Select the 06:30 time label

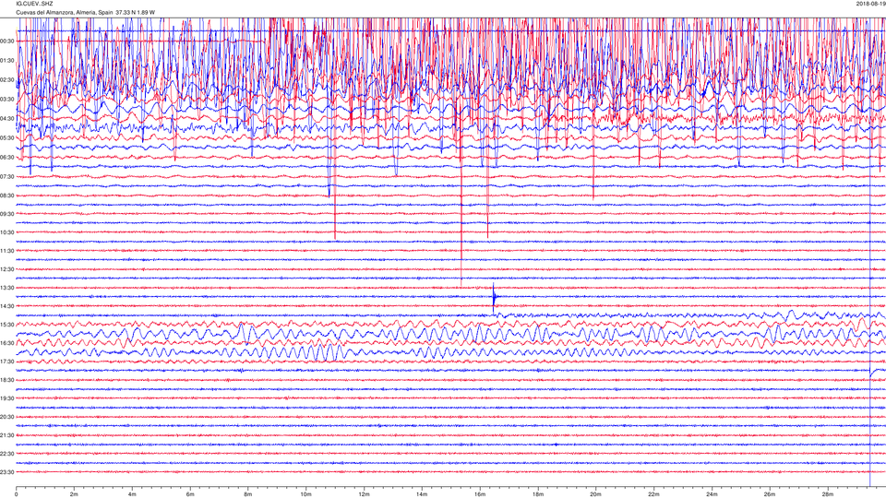[x=6, y=158]
